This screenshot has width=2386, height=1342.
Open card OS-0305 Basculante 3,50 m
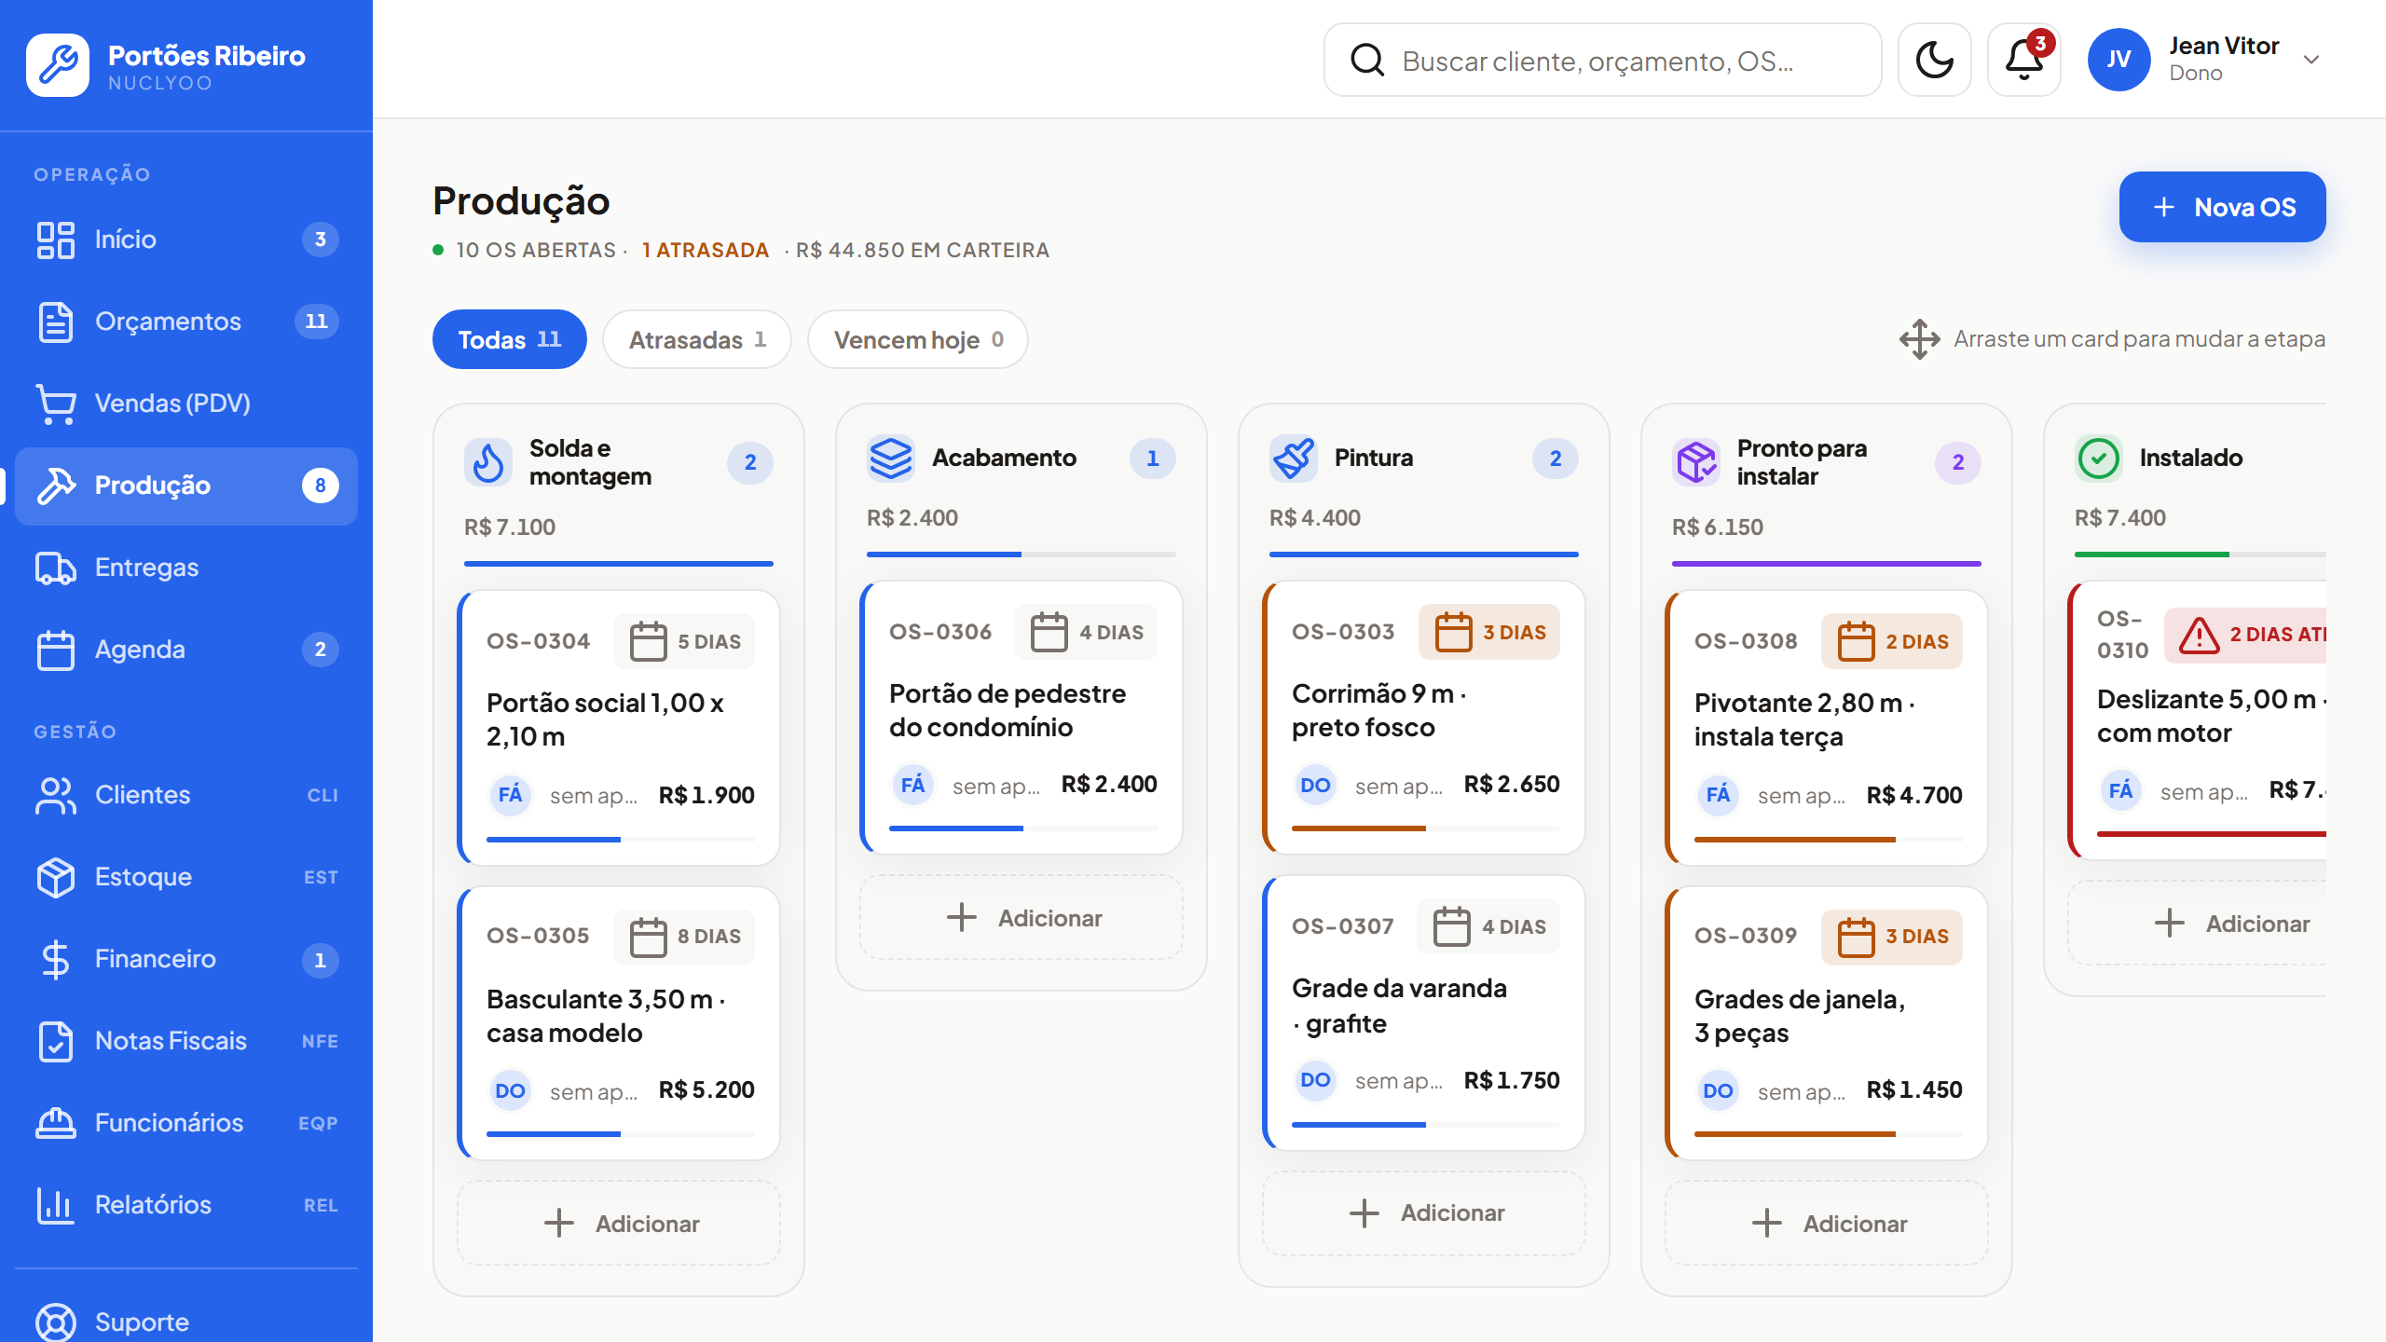pyautogui.click(x=619, y=1022)
